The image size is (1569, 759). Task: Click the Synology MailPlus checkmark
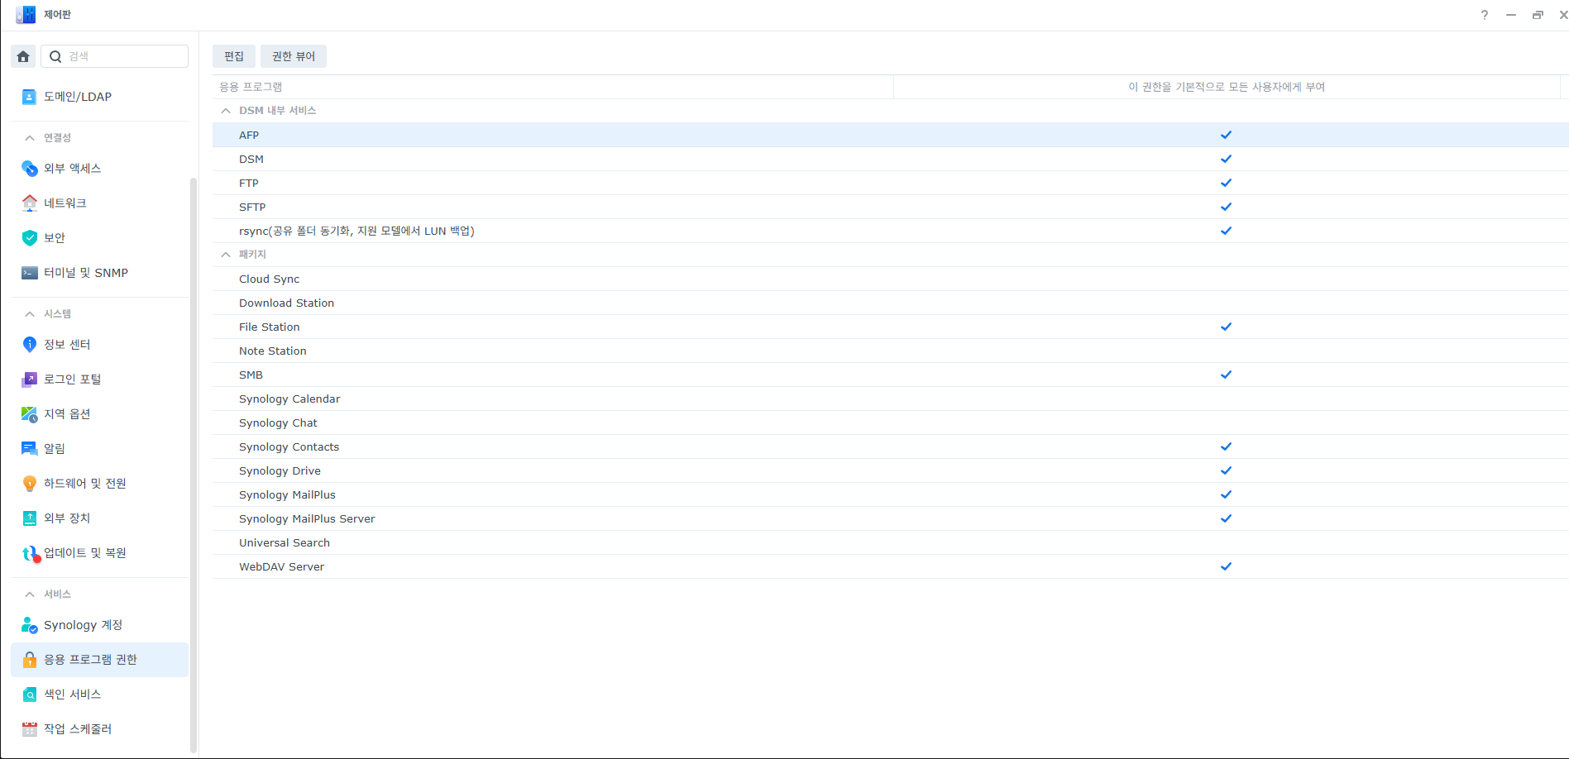point(1227,494)
